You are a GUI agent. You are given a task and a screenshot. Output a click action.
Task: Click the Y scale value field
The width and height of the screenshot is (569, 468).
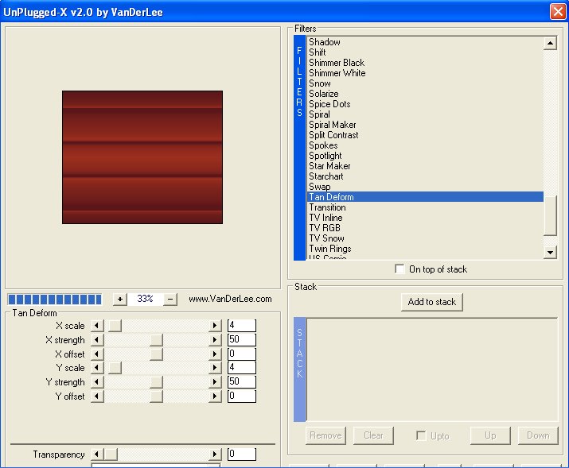coord(242,367)
